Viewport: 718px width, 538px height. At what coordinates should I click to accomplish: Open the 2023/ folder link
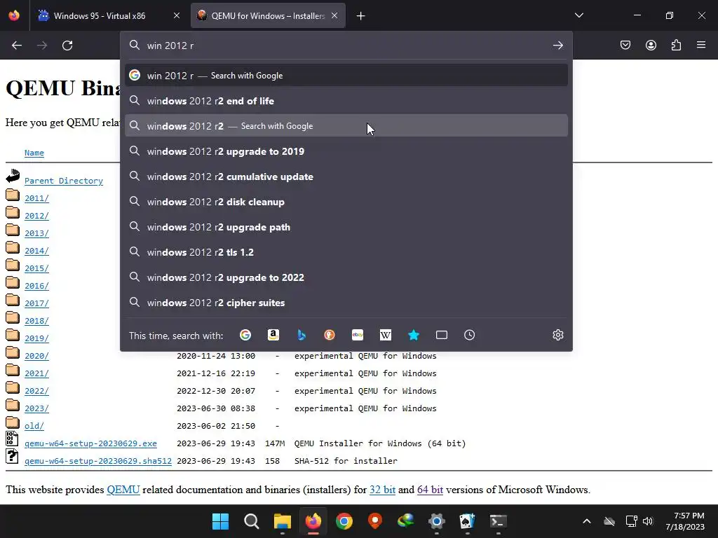(36, 408)
